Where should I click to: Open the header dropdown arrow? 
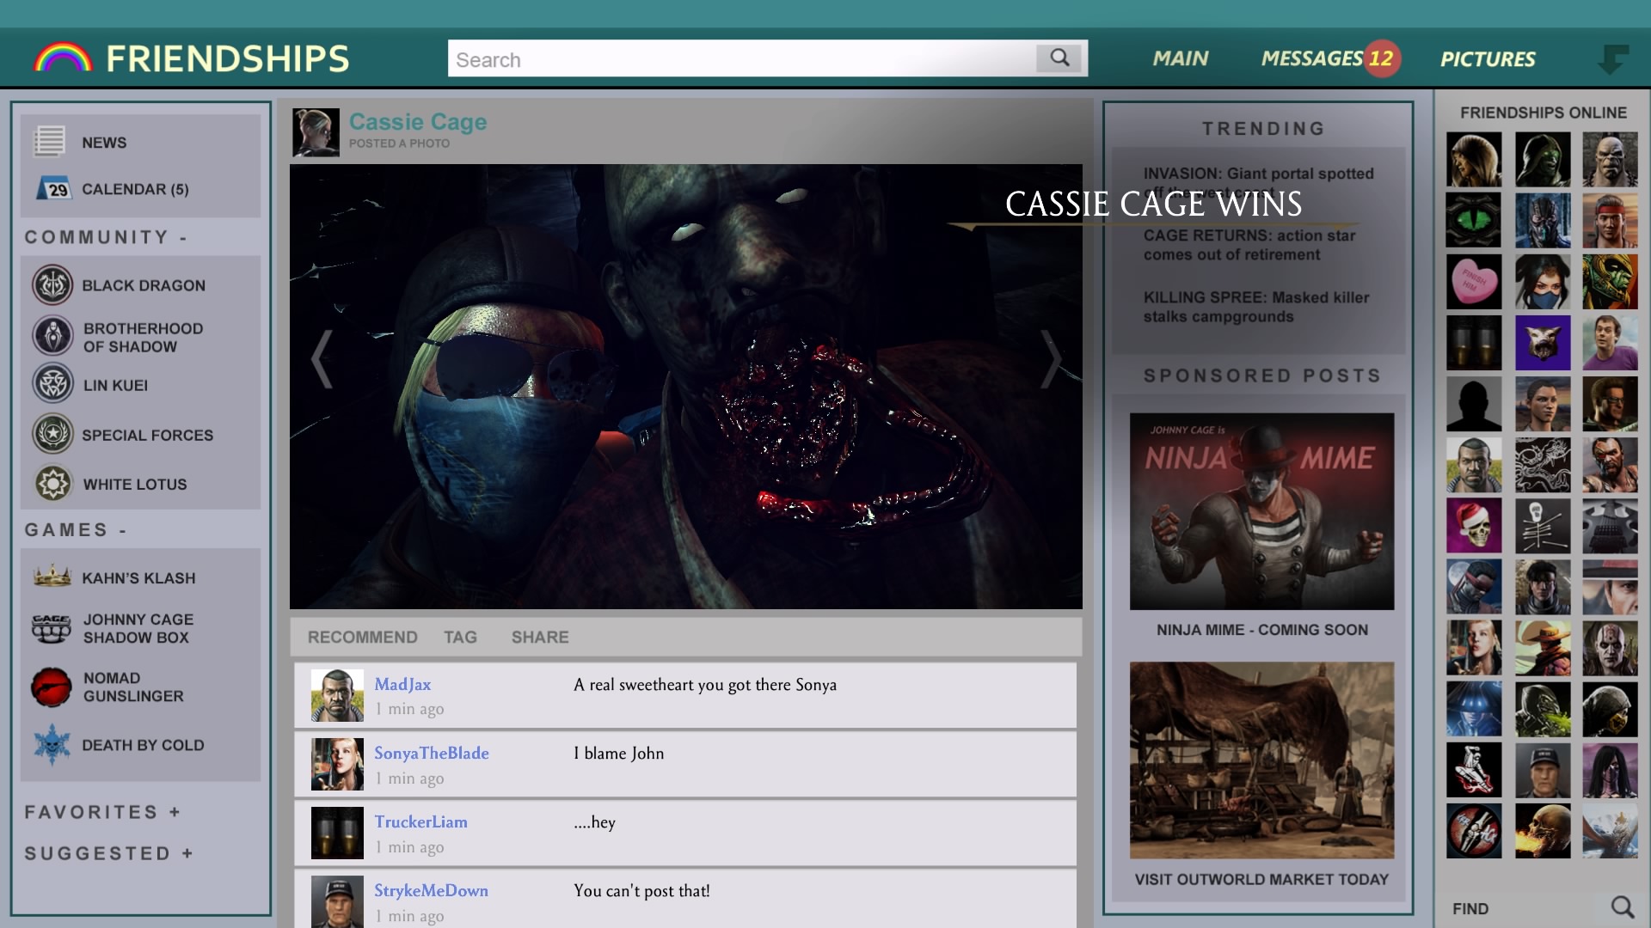point(1611,59)
